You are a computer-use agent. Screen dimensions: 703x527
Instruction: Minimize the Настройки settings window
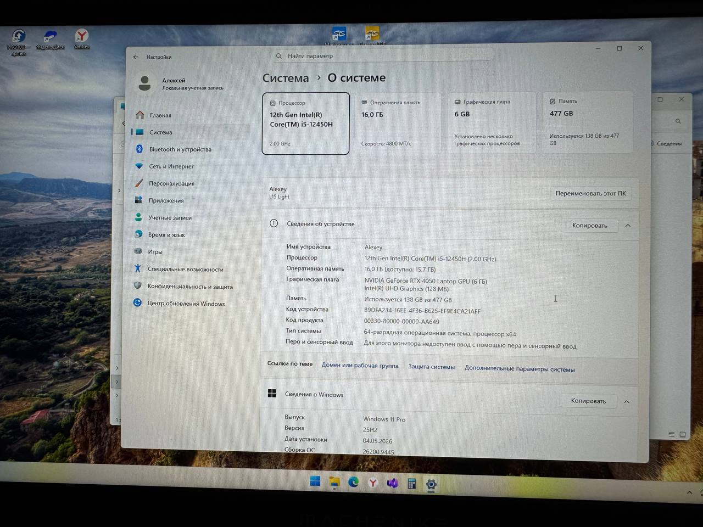coord(599,48)
